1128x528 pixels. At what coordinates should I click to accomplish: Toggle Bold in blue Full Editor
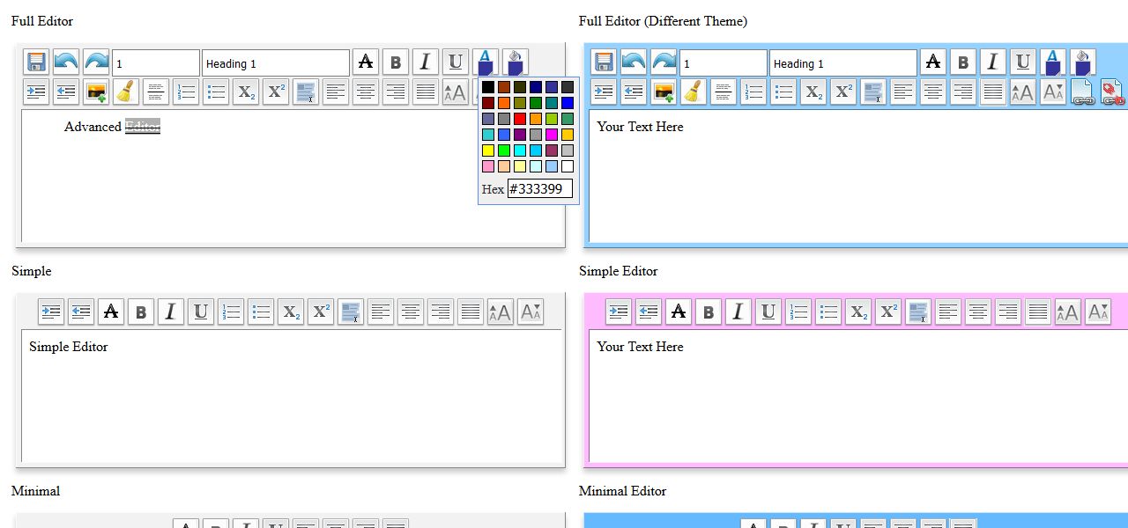tap(963, 62)
